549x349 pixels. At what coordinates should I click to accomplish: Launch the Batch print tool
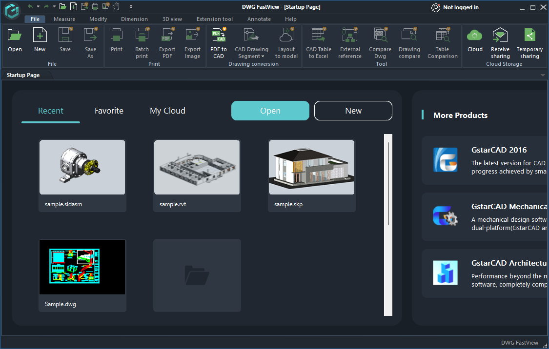(142, 35)
